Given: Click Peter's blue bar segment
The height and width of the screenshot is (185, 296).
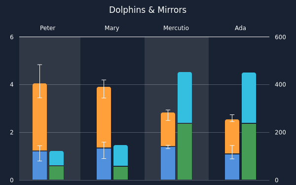Looking at the screenshot, I should point(39,166).
